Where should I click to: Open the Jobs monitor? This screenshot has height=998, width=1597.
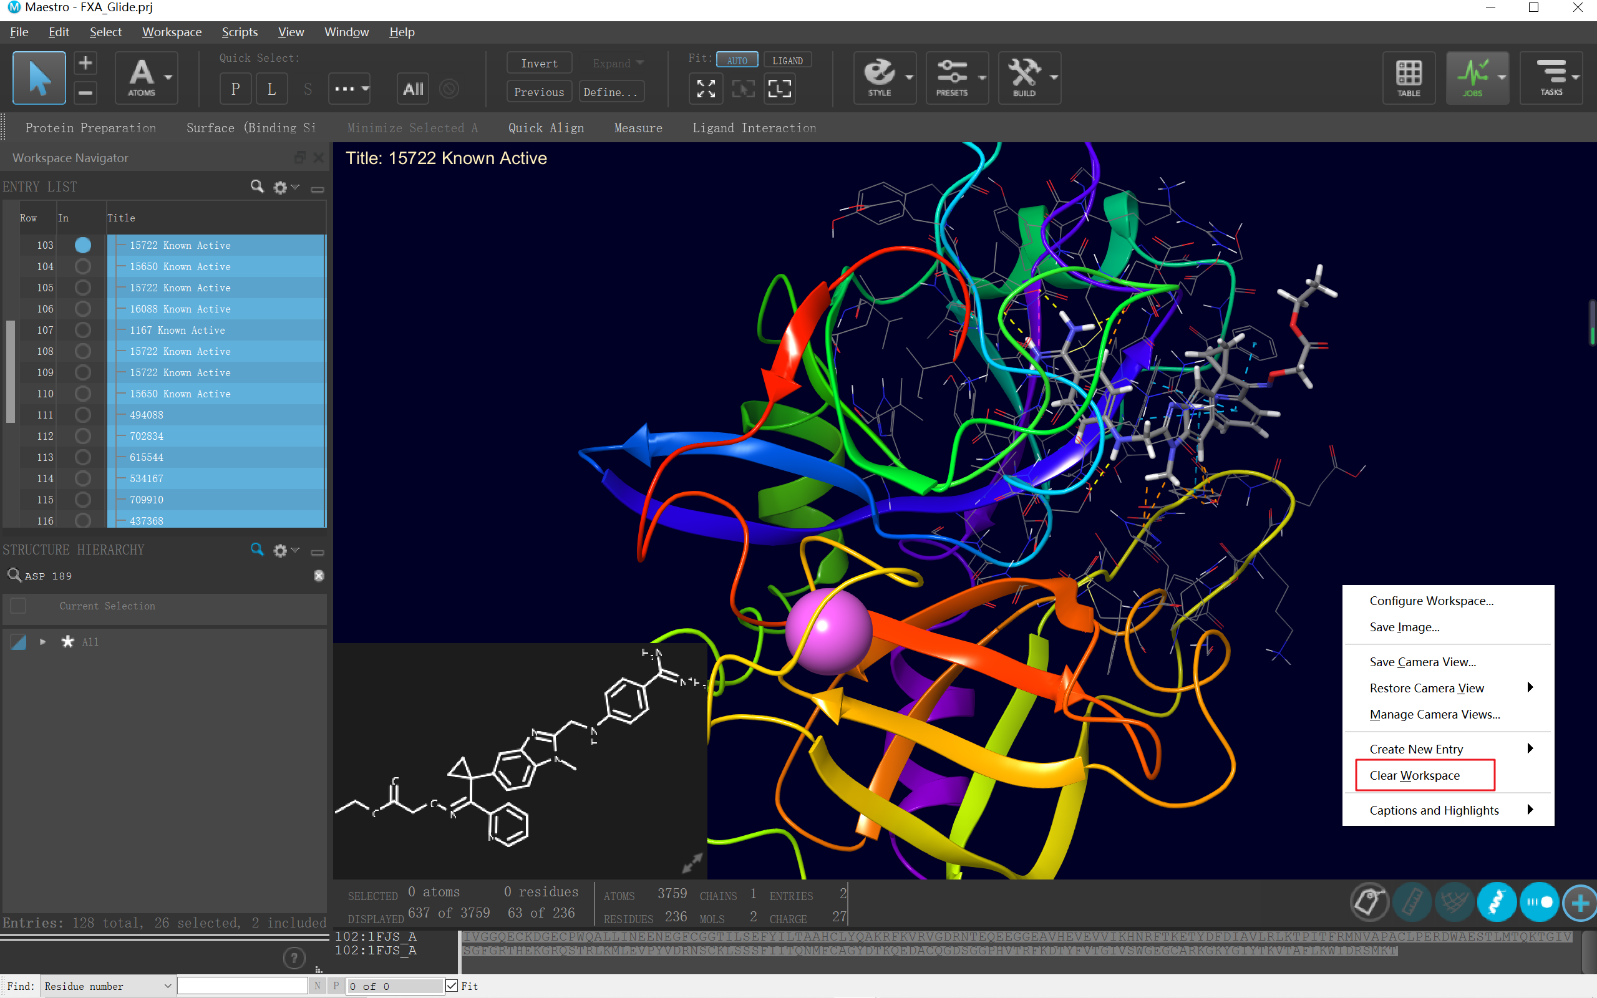pyautogui.click(x=1472, y=77)
